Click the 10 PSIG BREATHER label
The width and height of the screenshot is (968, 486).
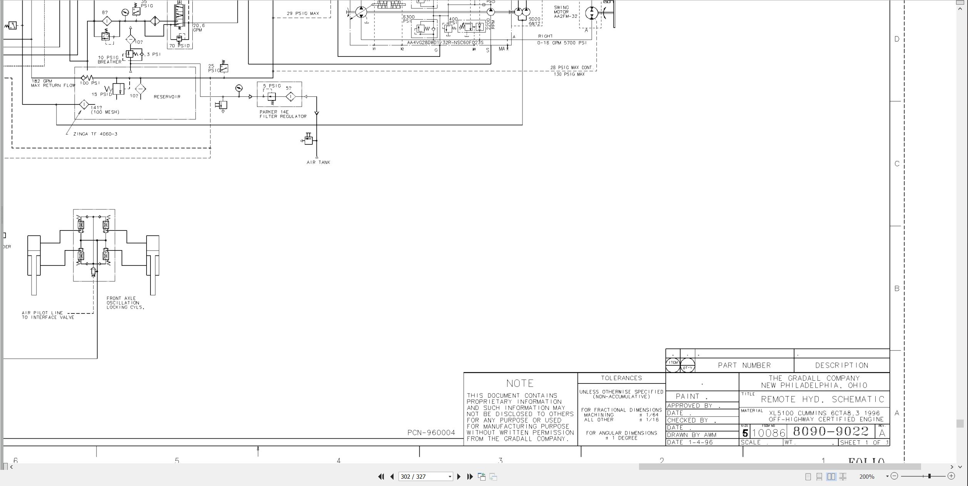coord(109,60)
